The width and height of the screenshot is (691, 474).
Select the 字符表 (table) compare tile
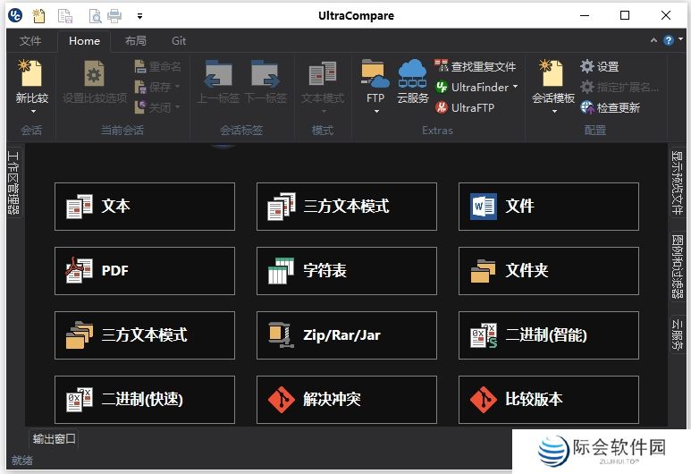[347, 270]
